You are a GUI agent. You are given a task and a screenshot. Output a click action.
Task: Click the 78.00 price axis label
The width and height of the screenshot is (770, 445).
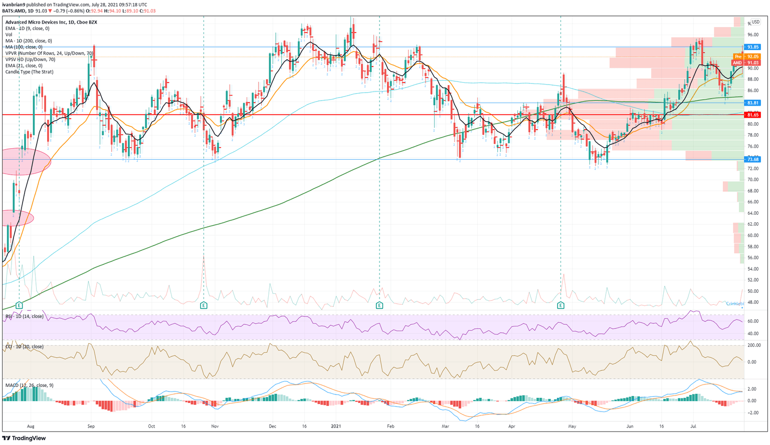(753, 135)
